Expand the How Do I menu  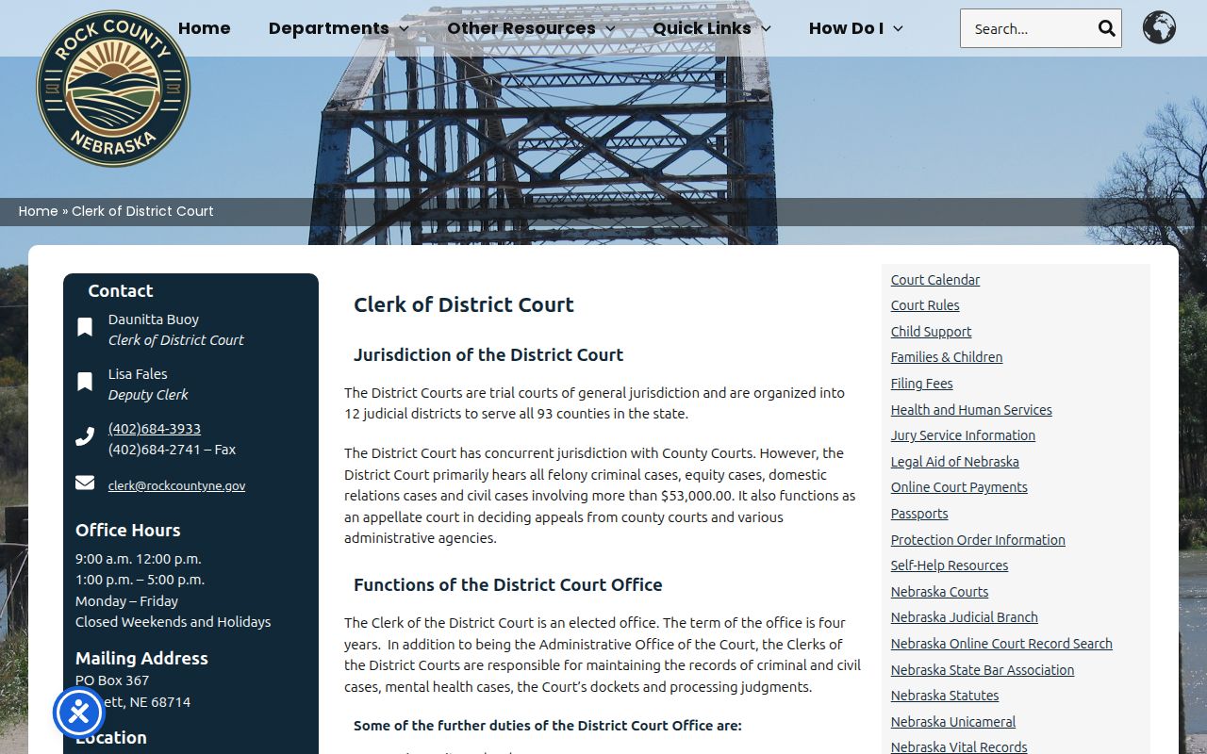(x=856, y=28)
